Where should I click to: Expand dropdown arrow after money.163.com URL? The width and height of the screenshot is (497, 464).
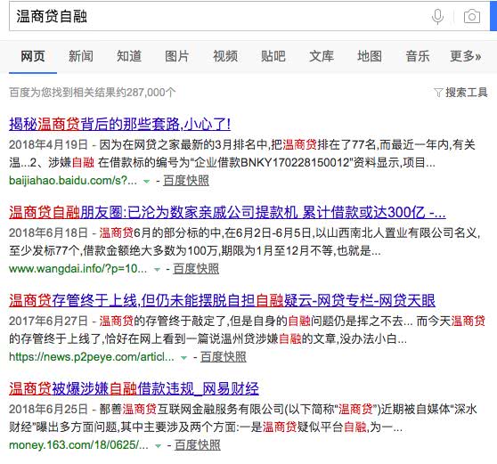click(158, 445)
